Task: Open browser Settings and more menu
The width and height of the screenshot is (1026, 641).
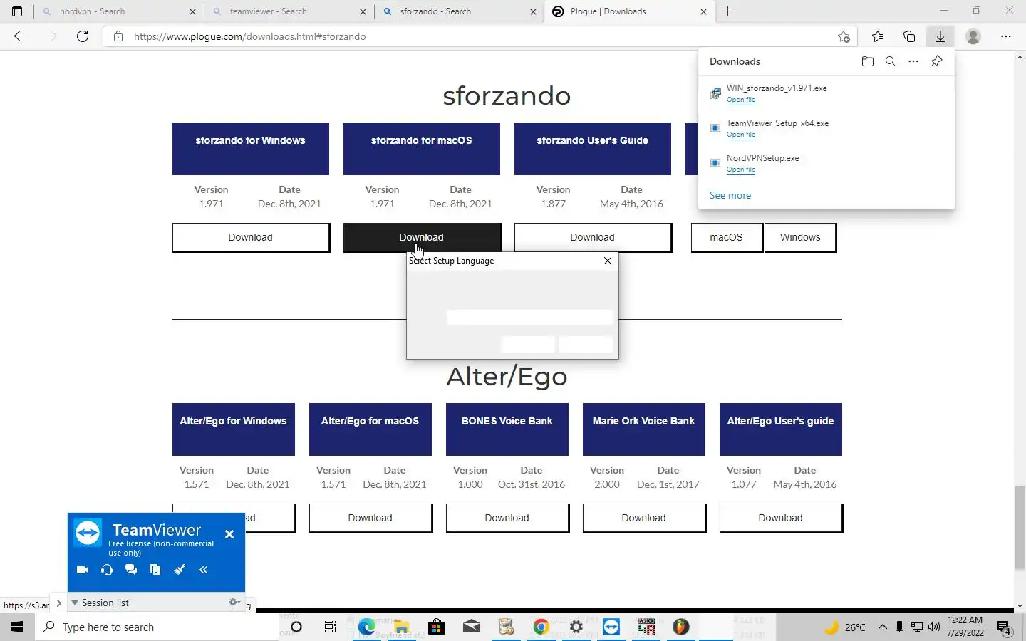Action: (x=1006, y=36)
